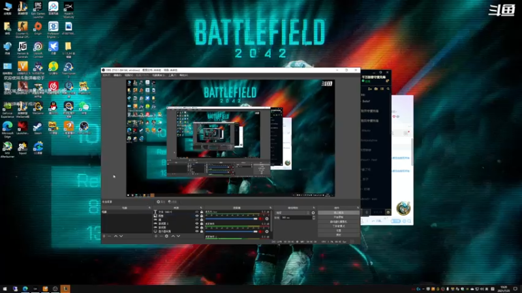The height and width of the screenshot is (293, 522).
Task: Hide the 图像 source
Action: [197, 216]
